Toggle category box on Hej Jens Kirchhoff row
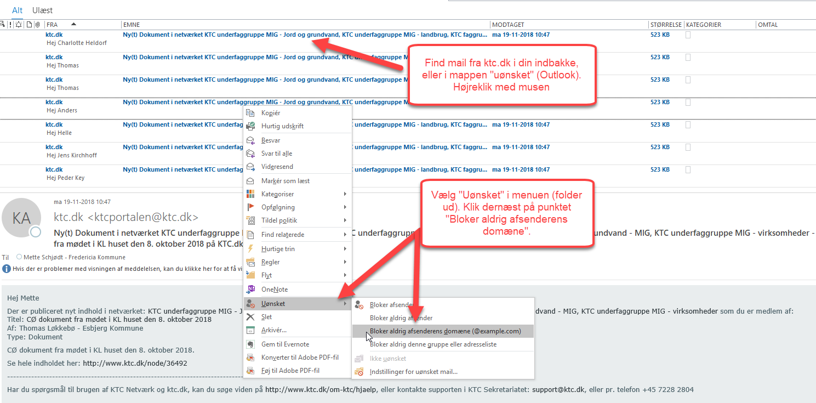 (x=688, y=147)
